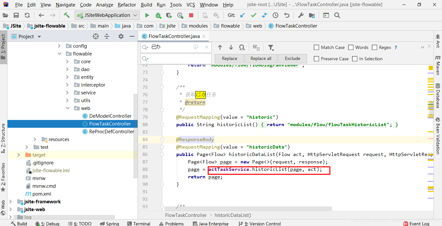
Task: Open settings wrench icon
Action: point(301,15)
